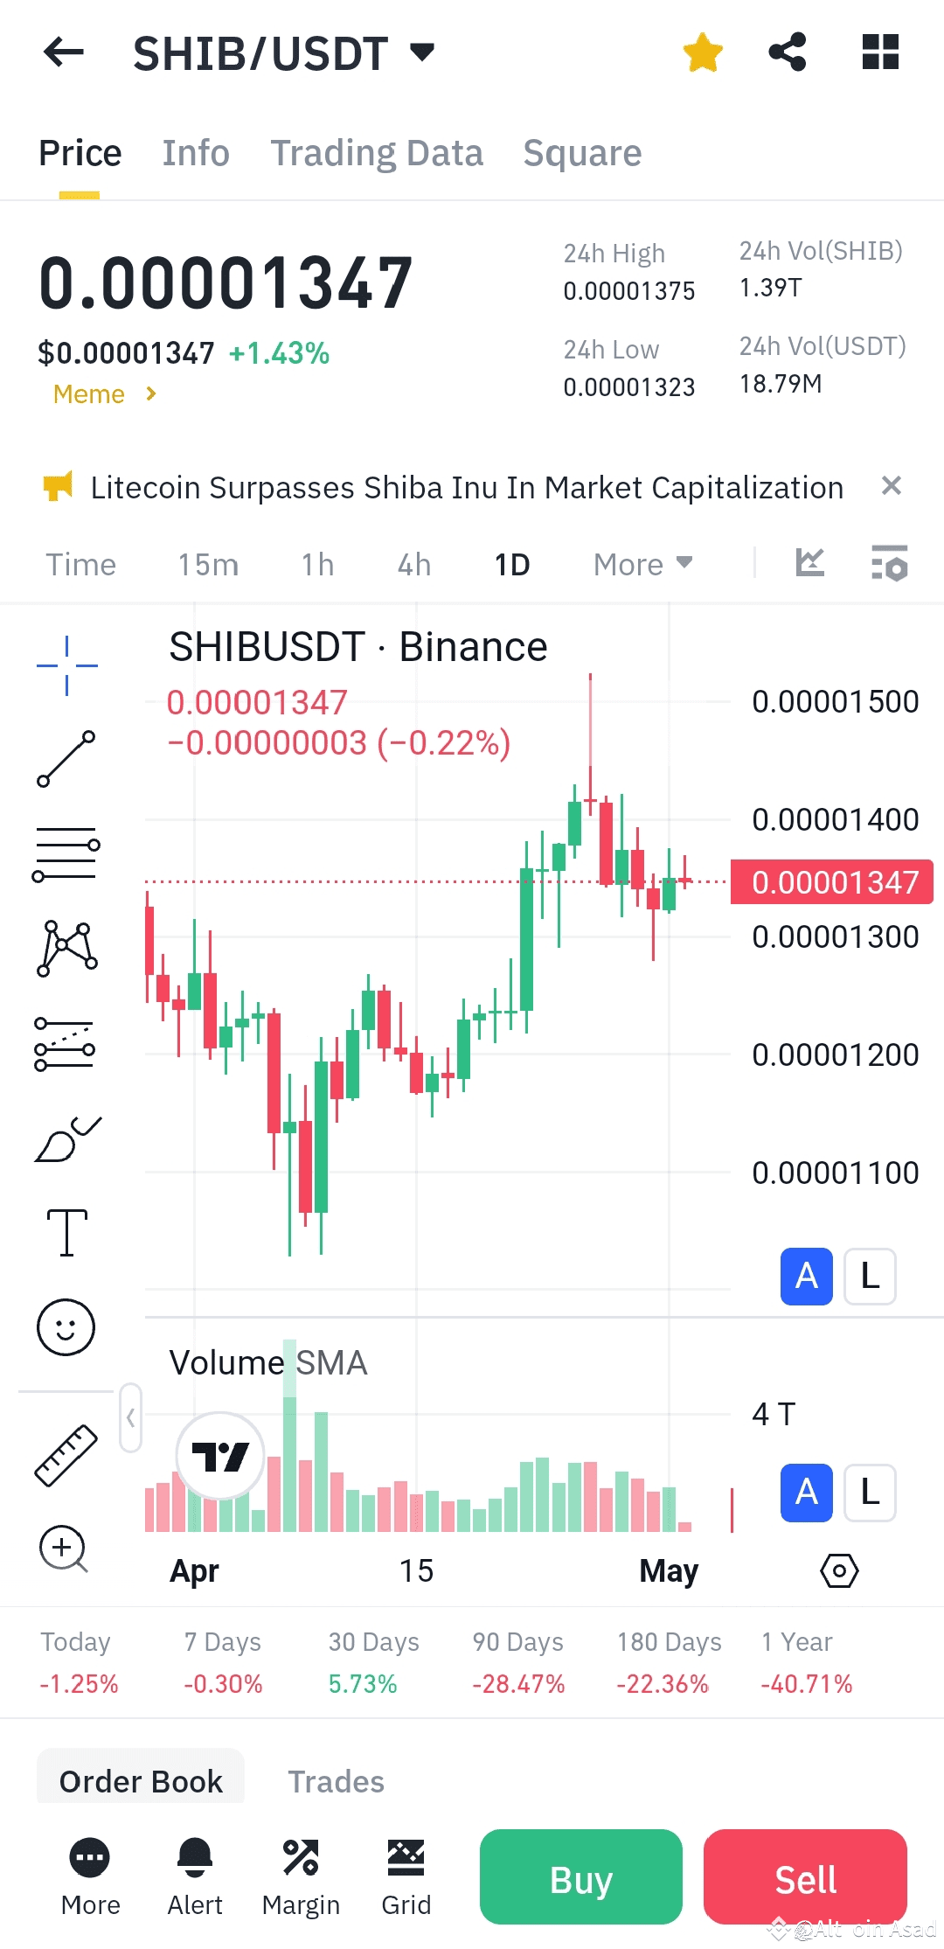Select the 15m chart interval
Image resolution: width=944 pixels, height=1949 pixels.
pos(208,565)
